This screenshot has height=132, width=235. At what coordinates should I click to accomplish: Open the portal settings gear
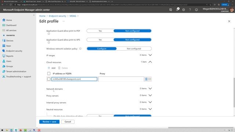click(184, 10)
